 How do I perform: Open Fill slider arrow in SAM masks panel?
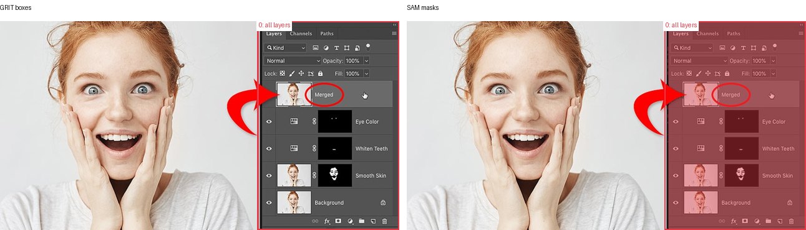(x=773, y=73)
